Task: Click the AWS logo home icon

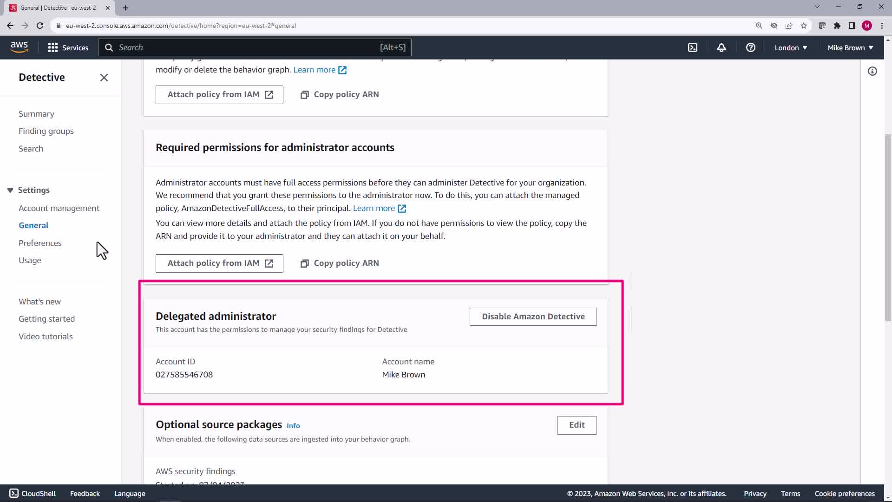Action: tap(19, 47)
